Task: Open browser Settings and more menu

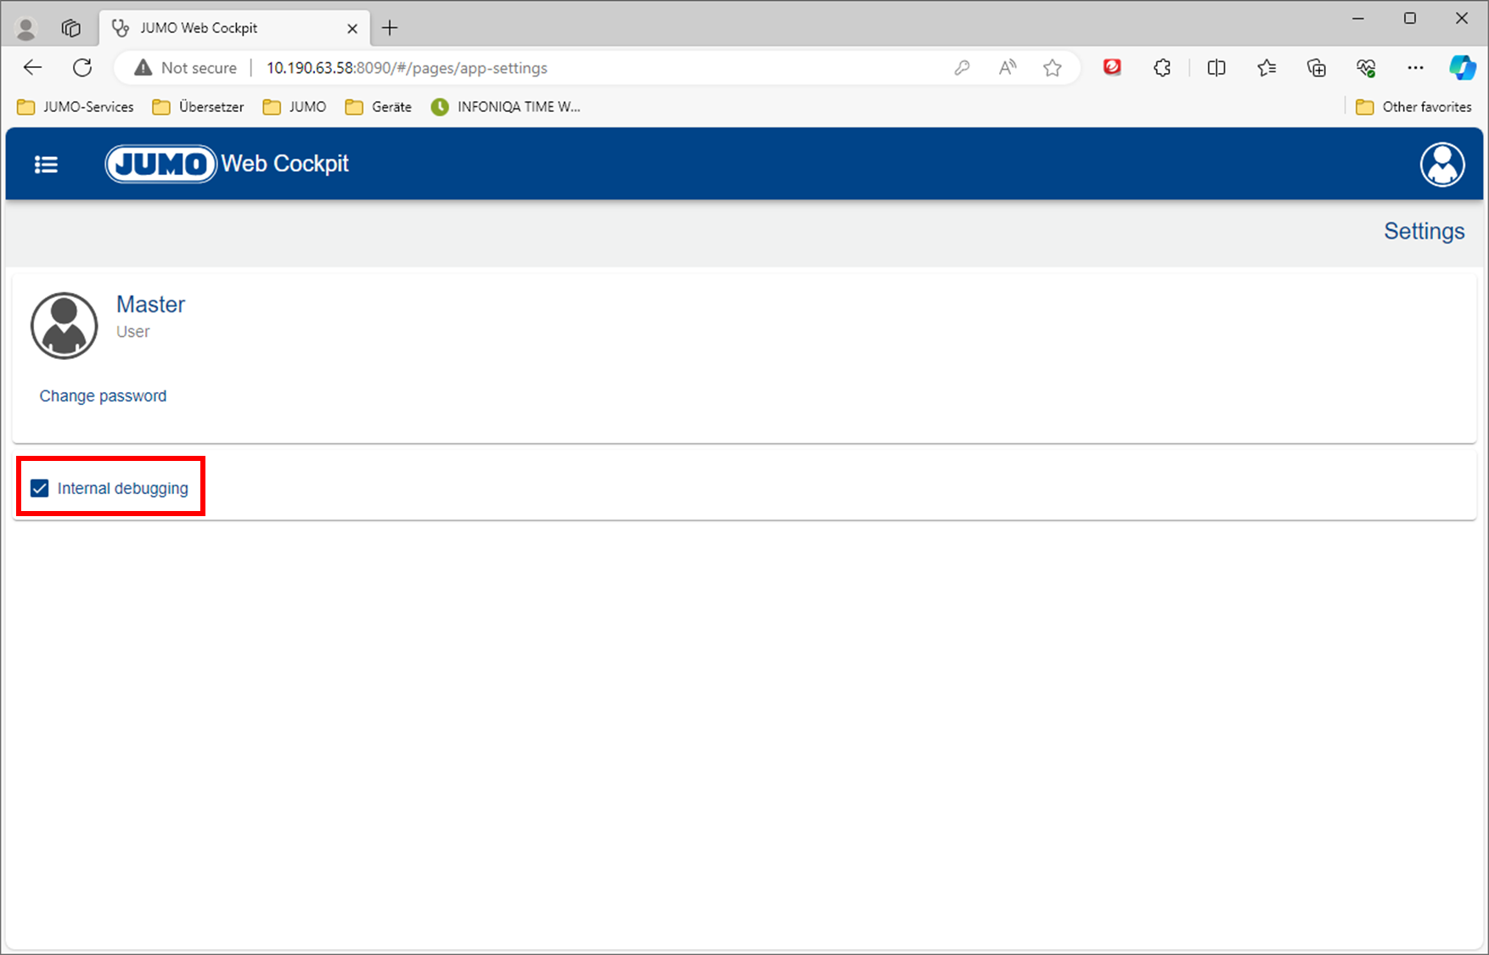Action: pos(1415,68)
